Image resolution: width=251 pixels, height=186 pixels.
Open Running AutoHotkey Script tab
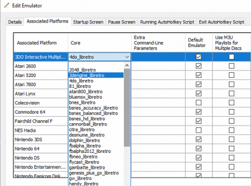pyautogui.click(x=167, y=22)
